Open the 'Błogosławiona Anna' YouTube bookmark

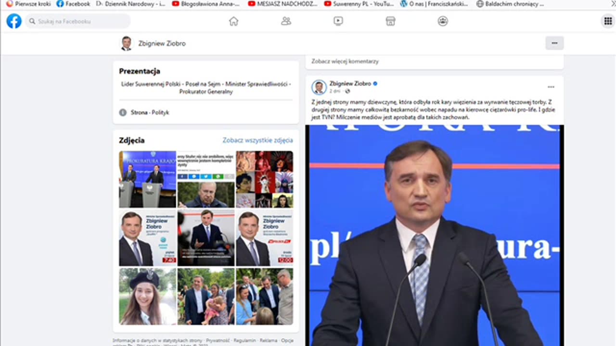click(206, 4)
